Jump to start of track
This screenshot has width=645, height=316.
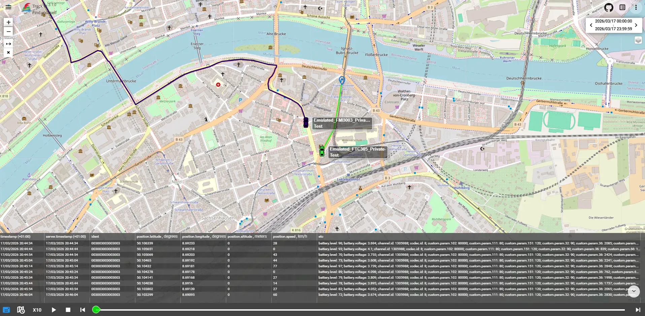pyautogui.click(x=82, y=310)
